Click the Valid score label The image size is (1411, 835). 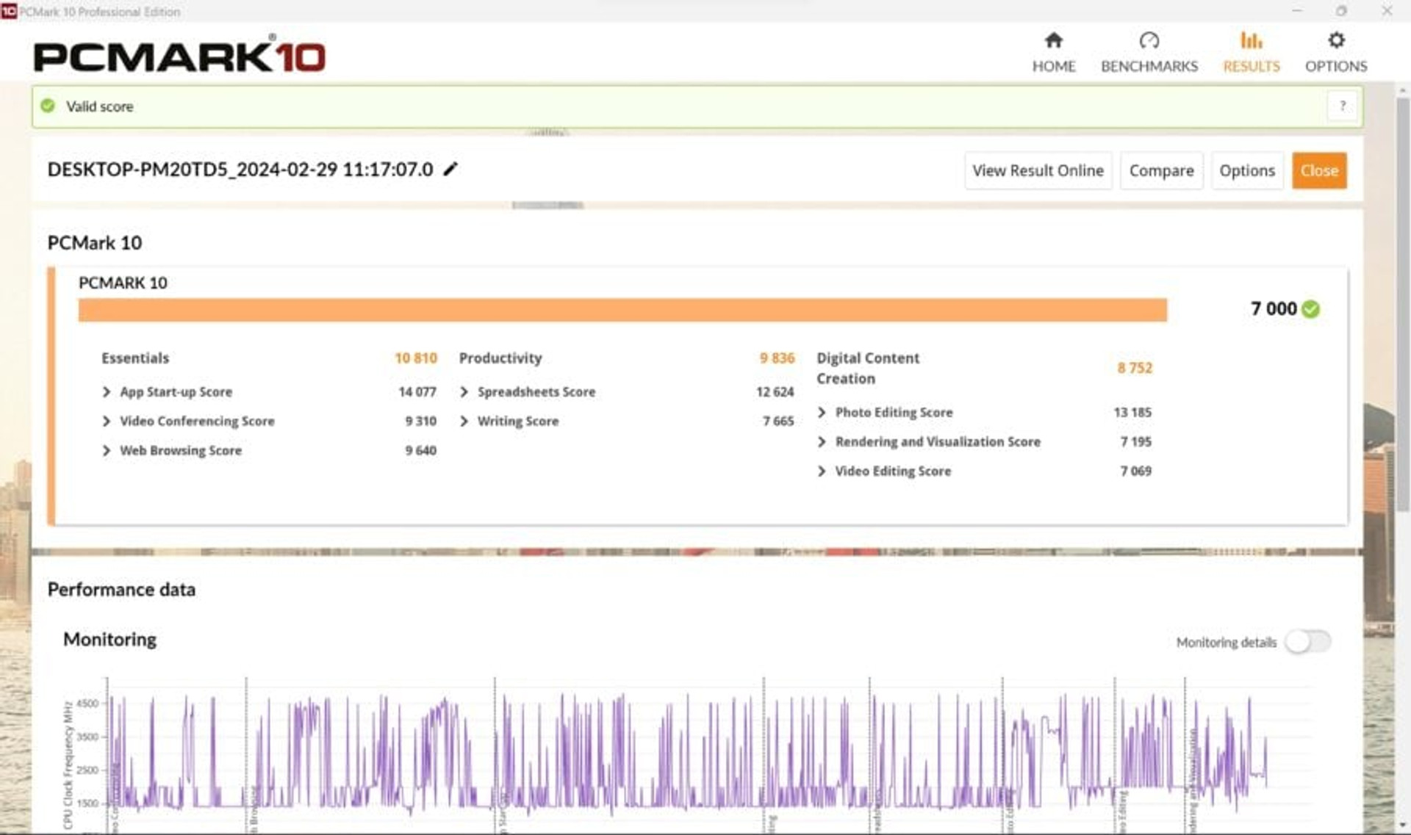[99, 106]
